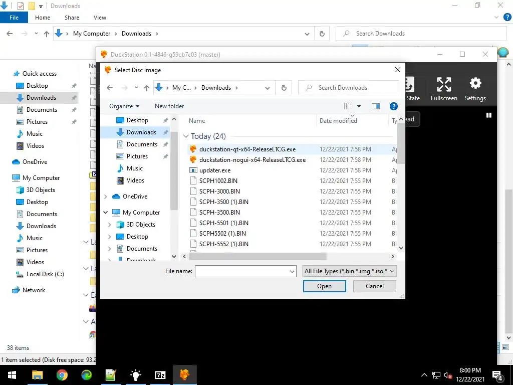The height and width of the screenshot is (385, 513).
Task: Change view layout icon in dialog
Action: (348, 106)
